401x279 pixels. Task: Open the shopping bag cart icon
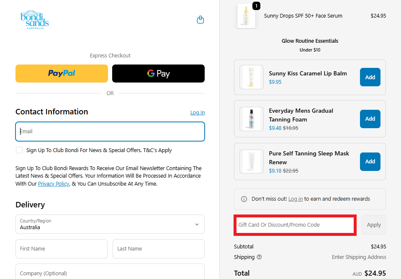pyautogui.click(x=200, y=20)
